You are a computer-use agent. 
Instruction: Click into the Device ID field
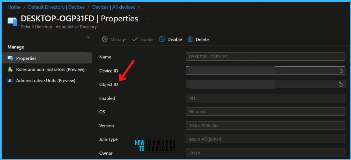[266, 70]
